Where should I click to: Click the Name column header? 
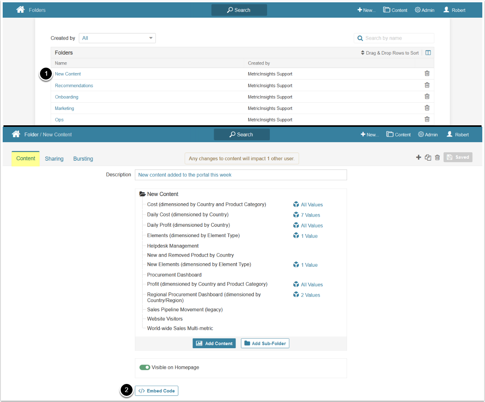tap(61, 63)
